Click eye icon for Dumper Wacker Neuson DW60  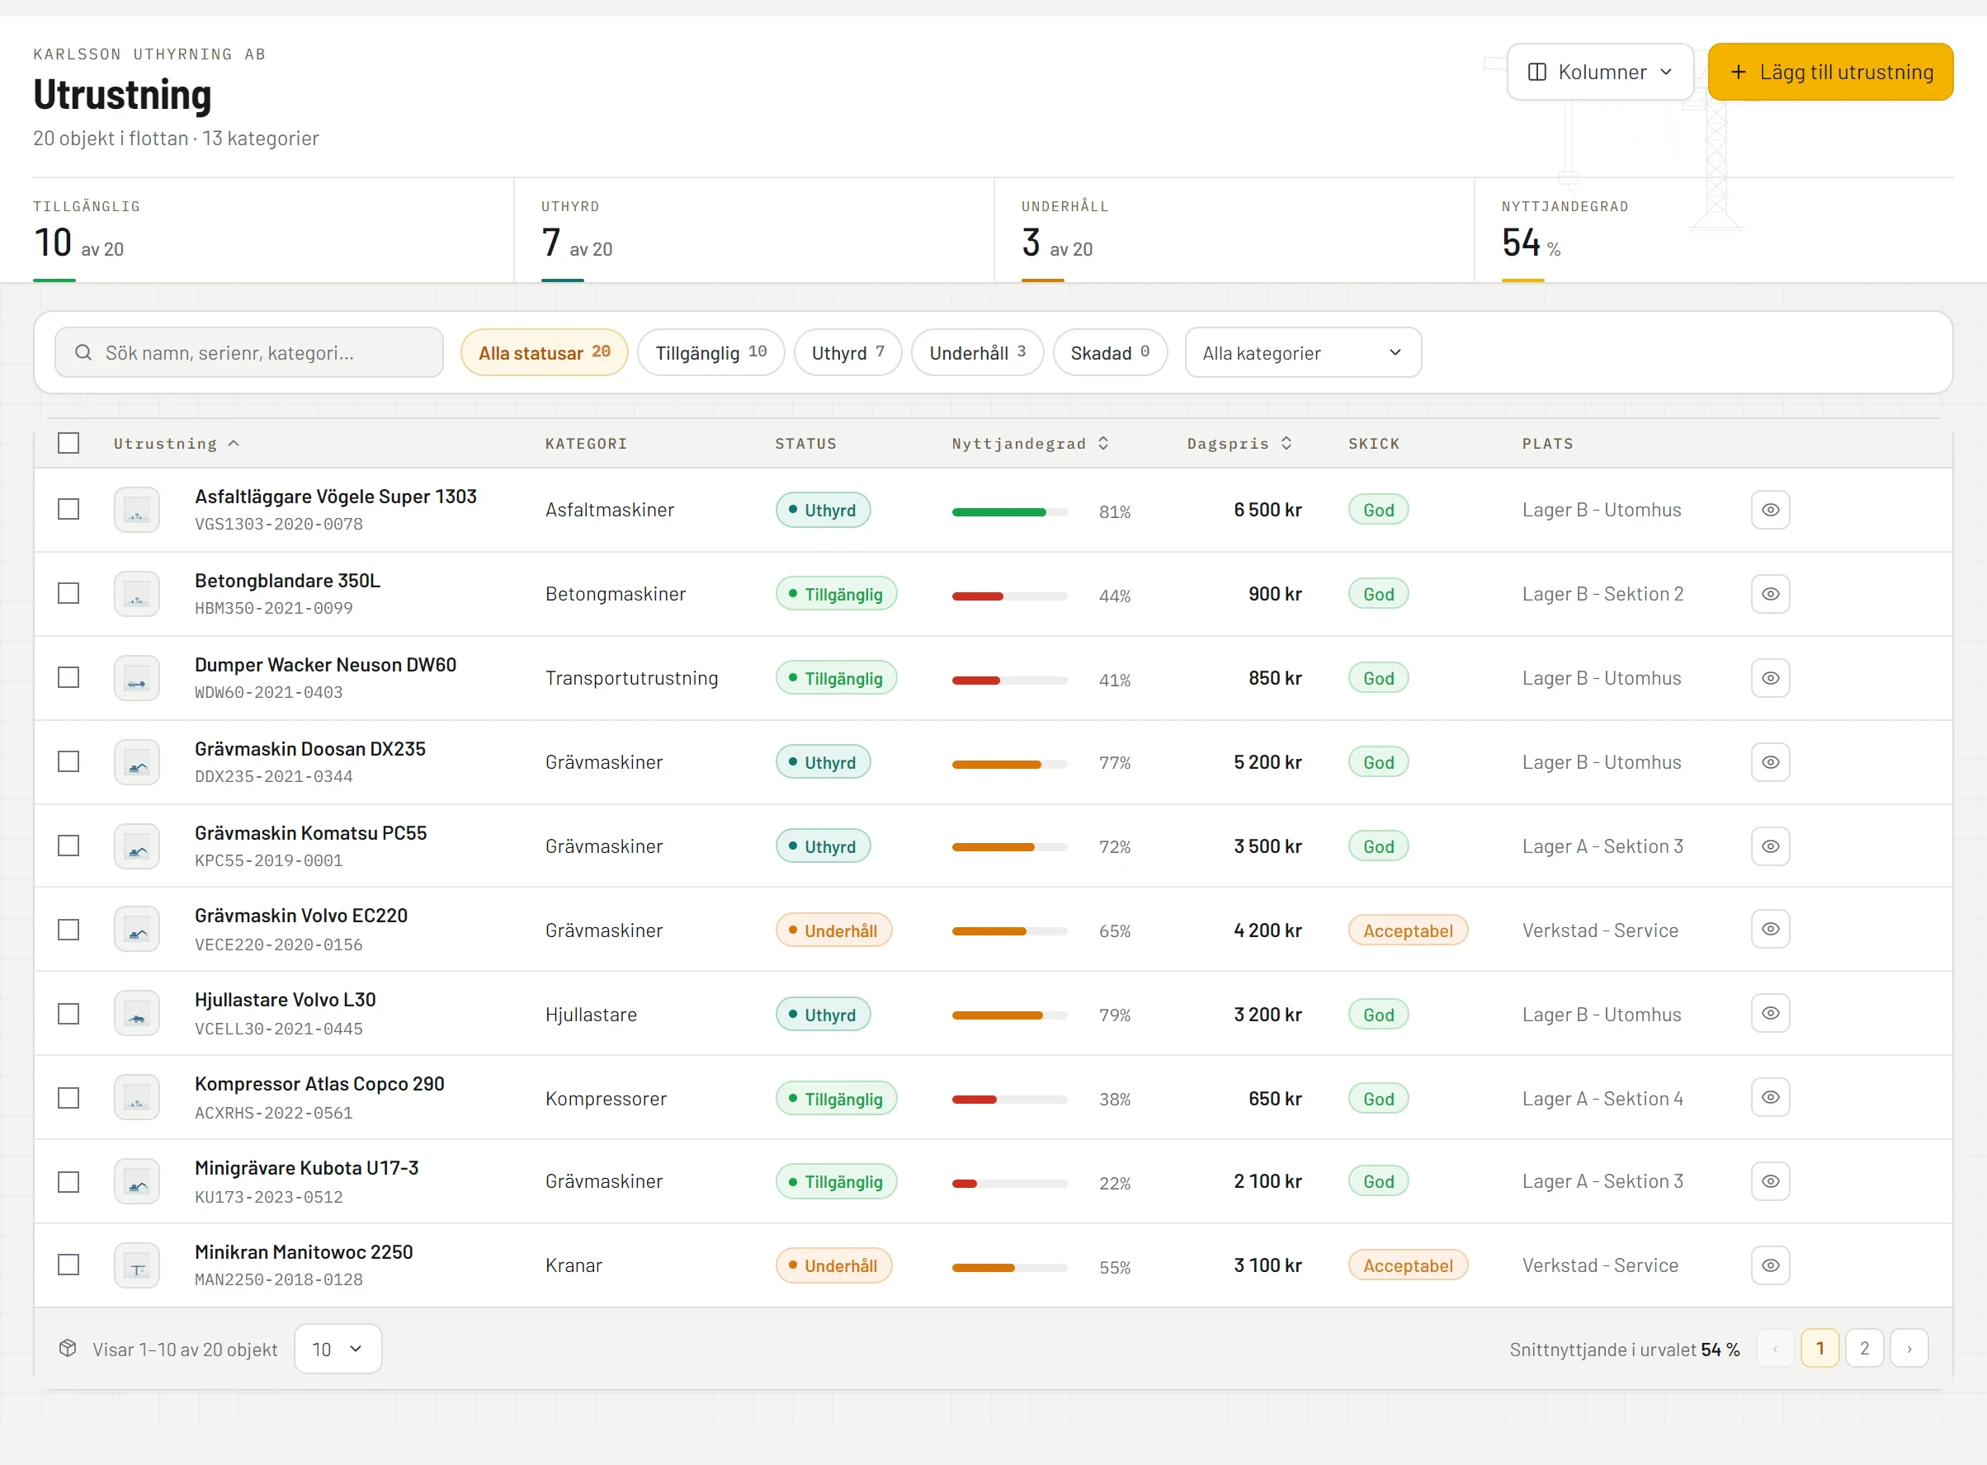click(x=1770, y=678)
